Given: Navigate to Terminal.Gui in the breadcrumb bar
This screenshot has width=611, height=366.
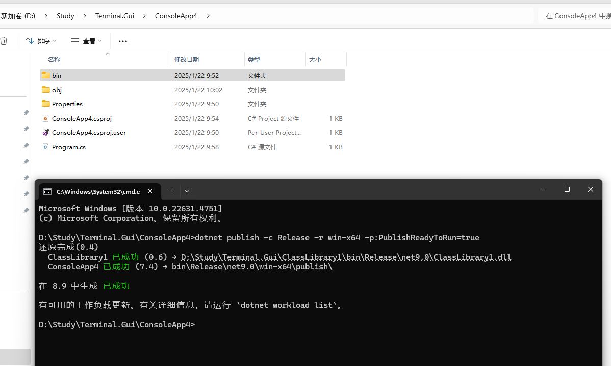Looking at the screenshot, I should coord(115,16).
